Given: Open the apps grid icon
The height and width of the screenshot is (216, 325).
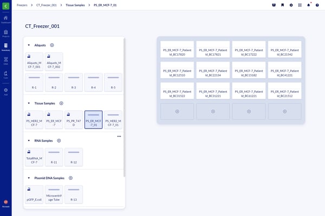Looking at the screenshot, I should 300,5.
